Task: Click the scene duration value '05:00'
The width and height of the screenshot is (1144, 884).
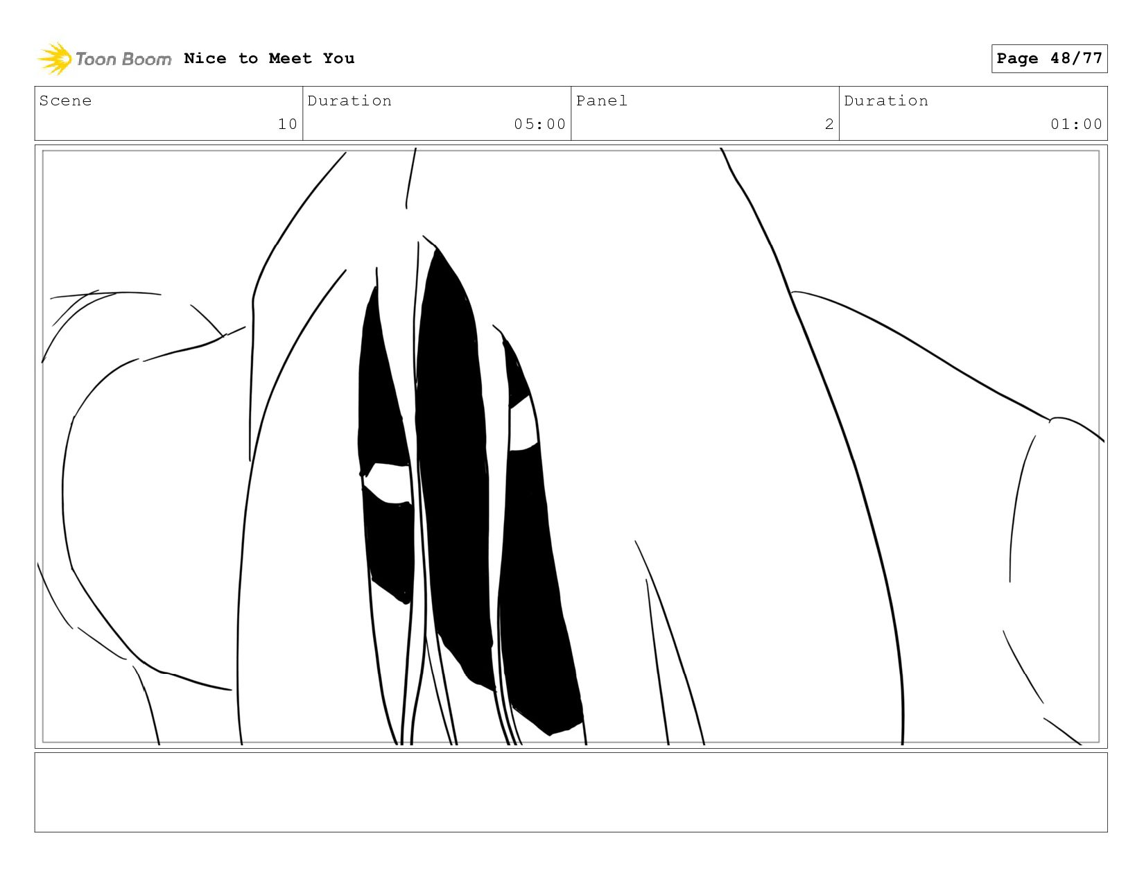Action: click(539, 124)
